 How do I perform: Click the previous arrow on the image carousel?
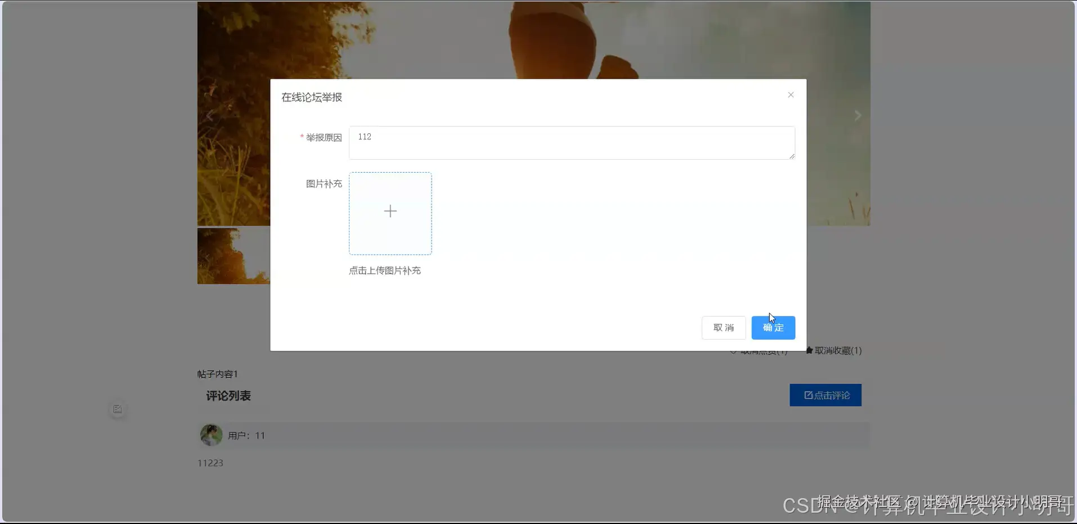pos(209,115)
